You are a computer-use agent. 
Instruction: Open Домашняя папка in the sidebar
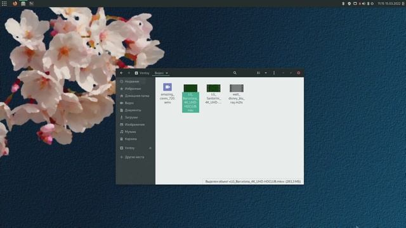point(135,96)
